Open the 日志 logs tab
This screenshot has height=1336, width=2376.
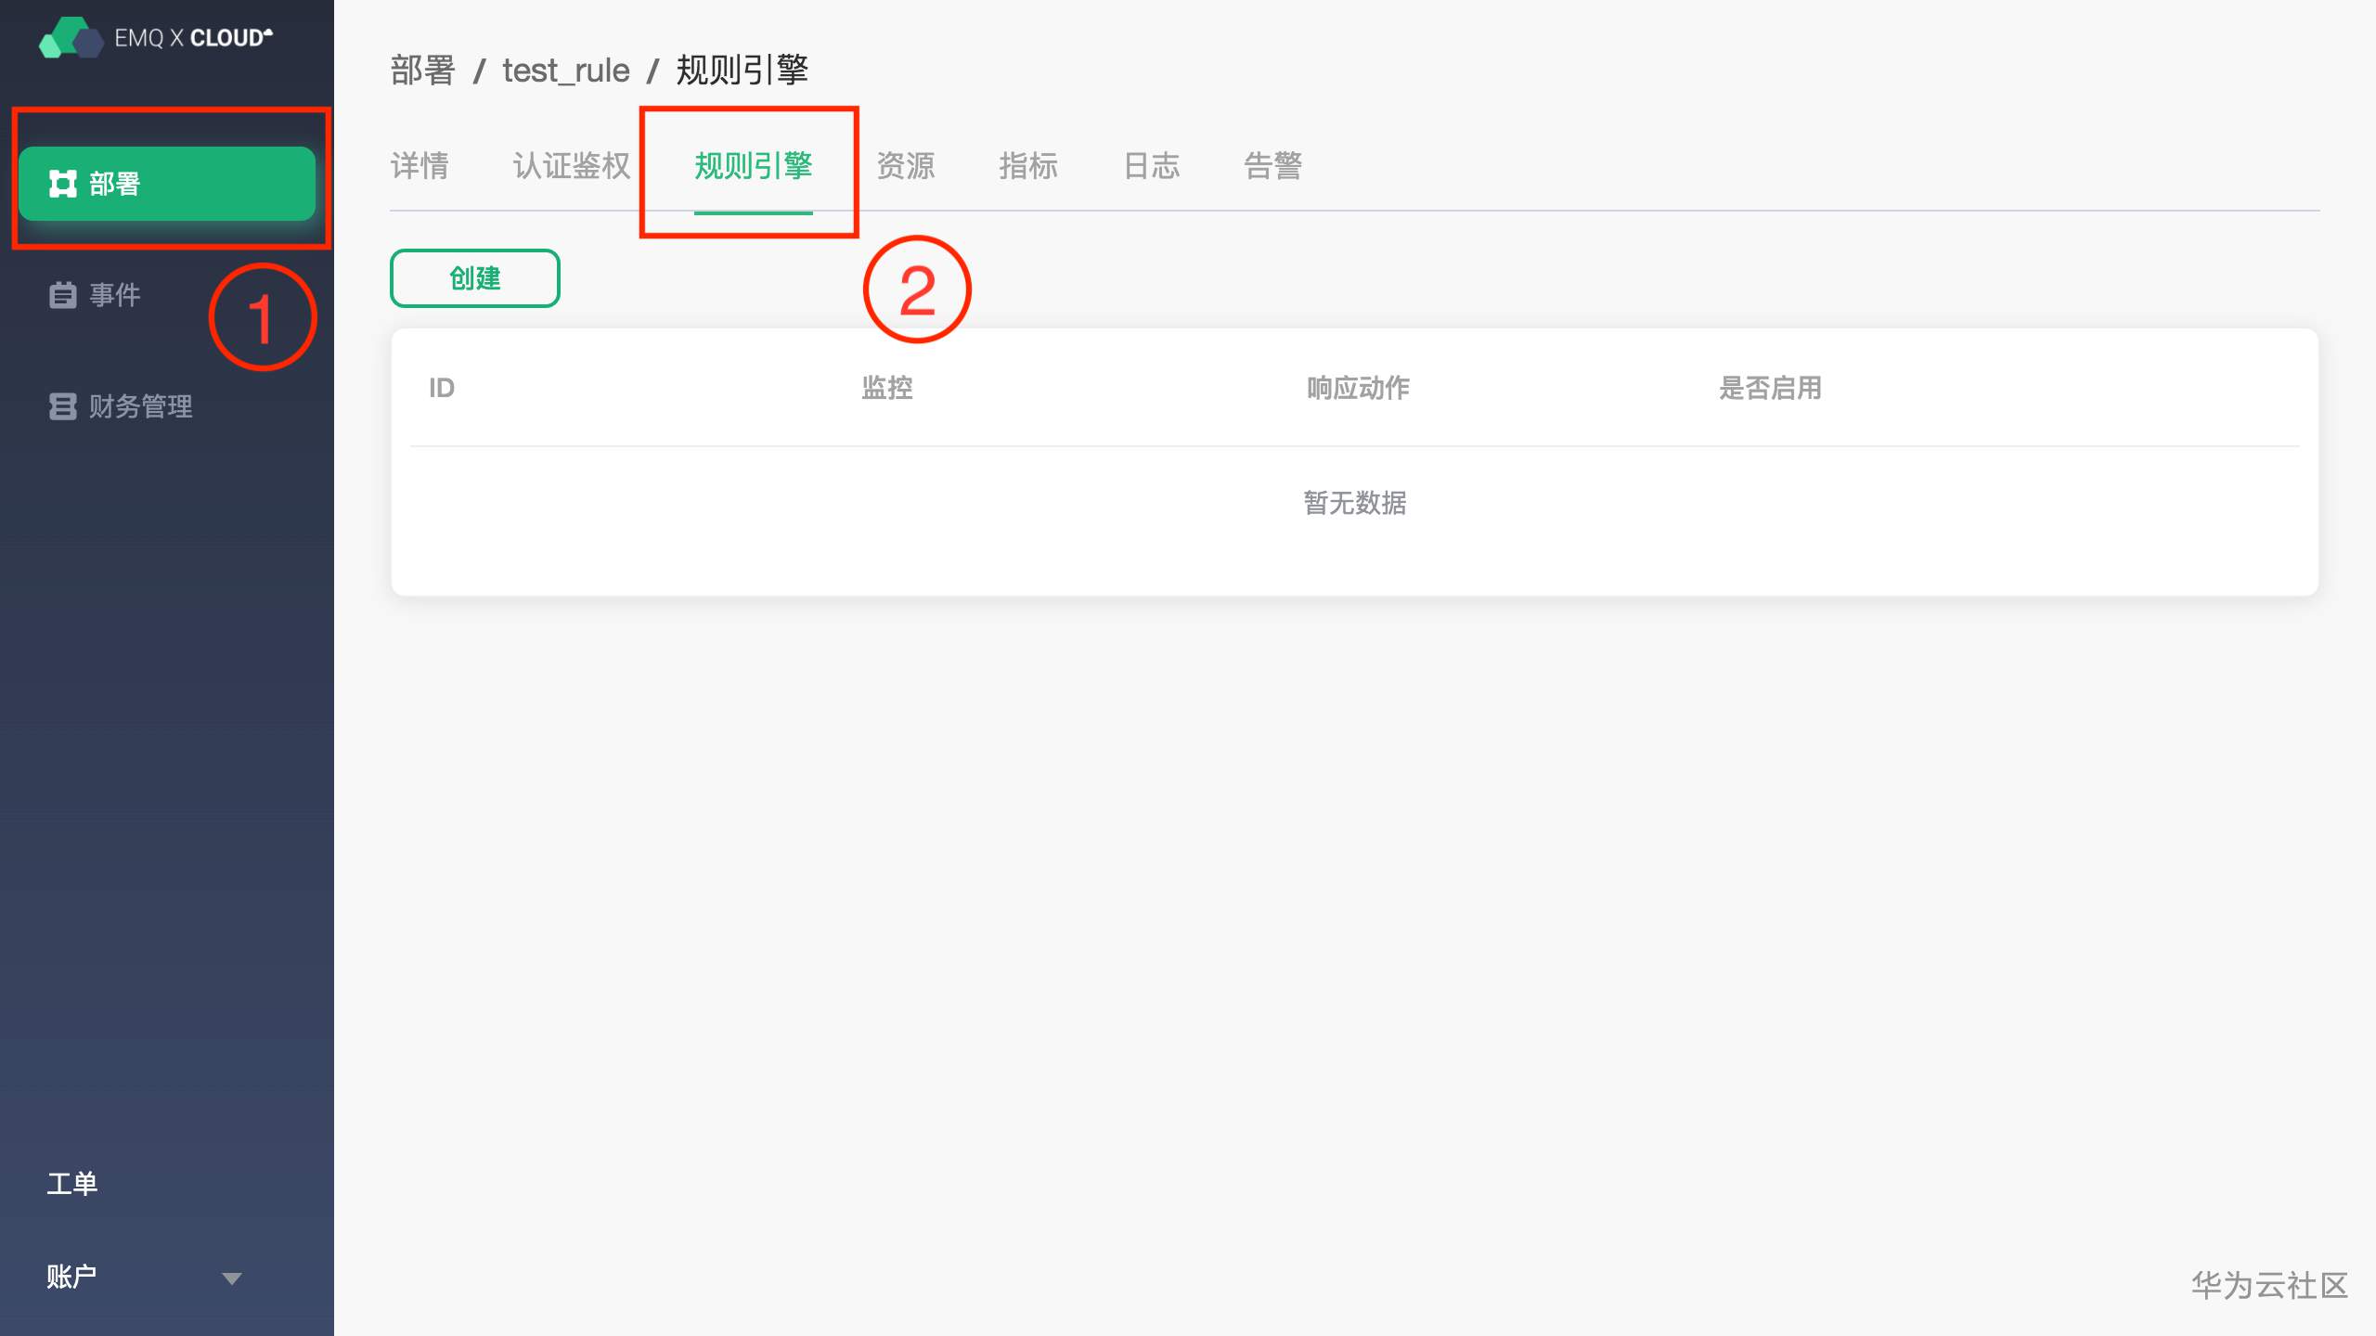tap(1151, 166)
